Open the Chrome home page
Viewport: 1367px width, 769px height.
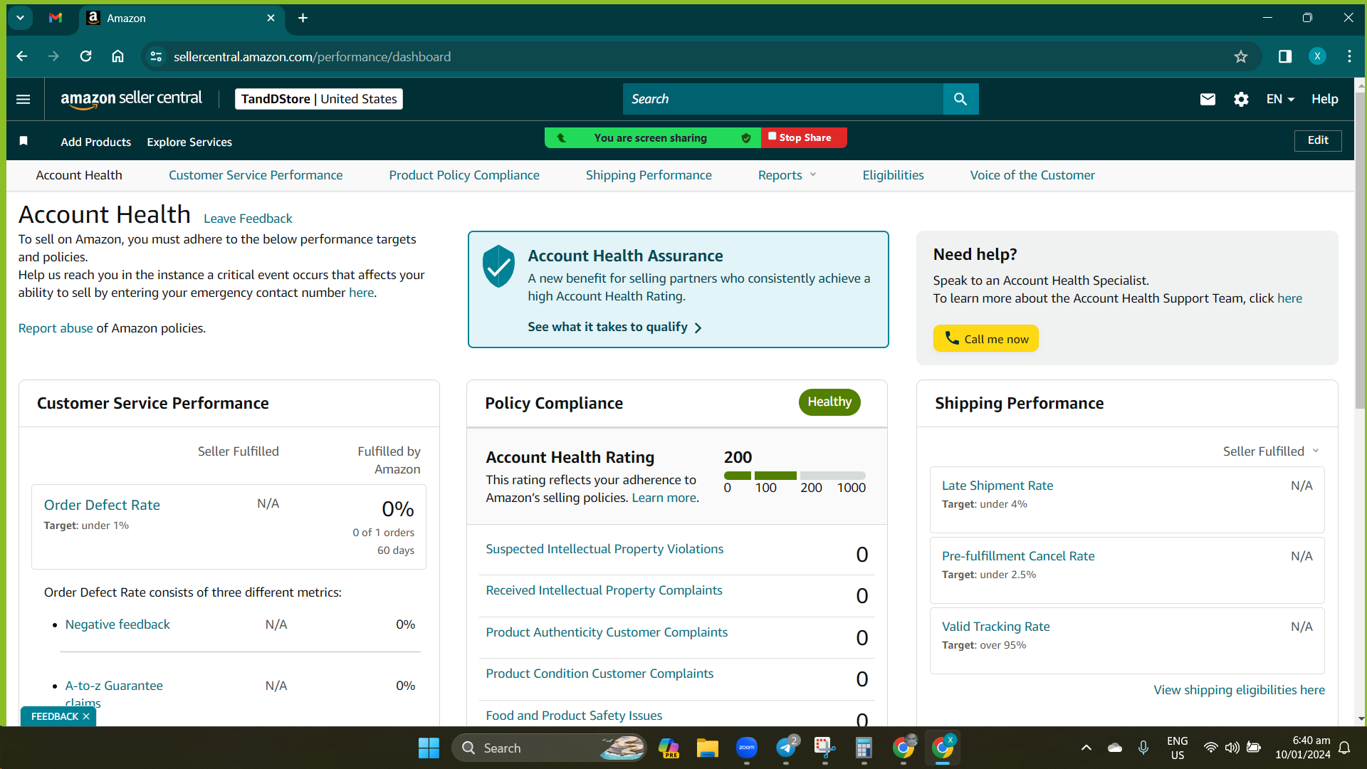click(x=118, y=56)
